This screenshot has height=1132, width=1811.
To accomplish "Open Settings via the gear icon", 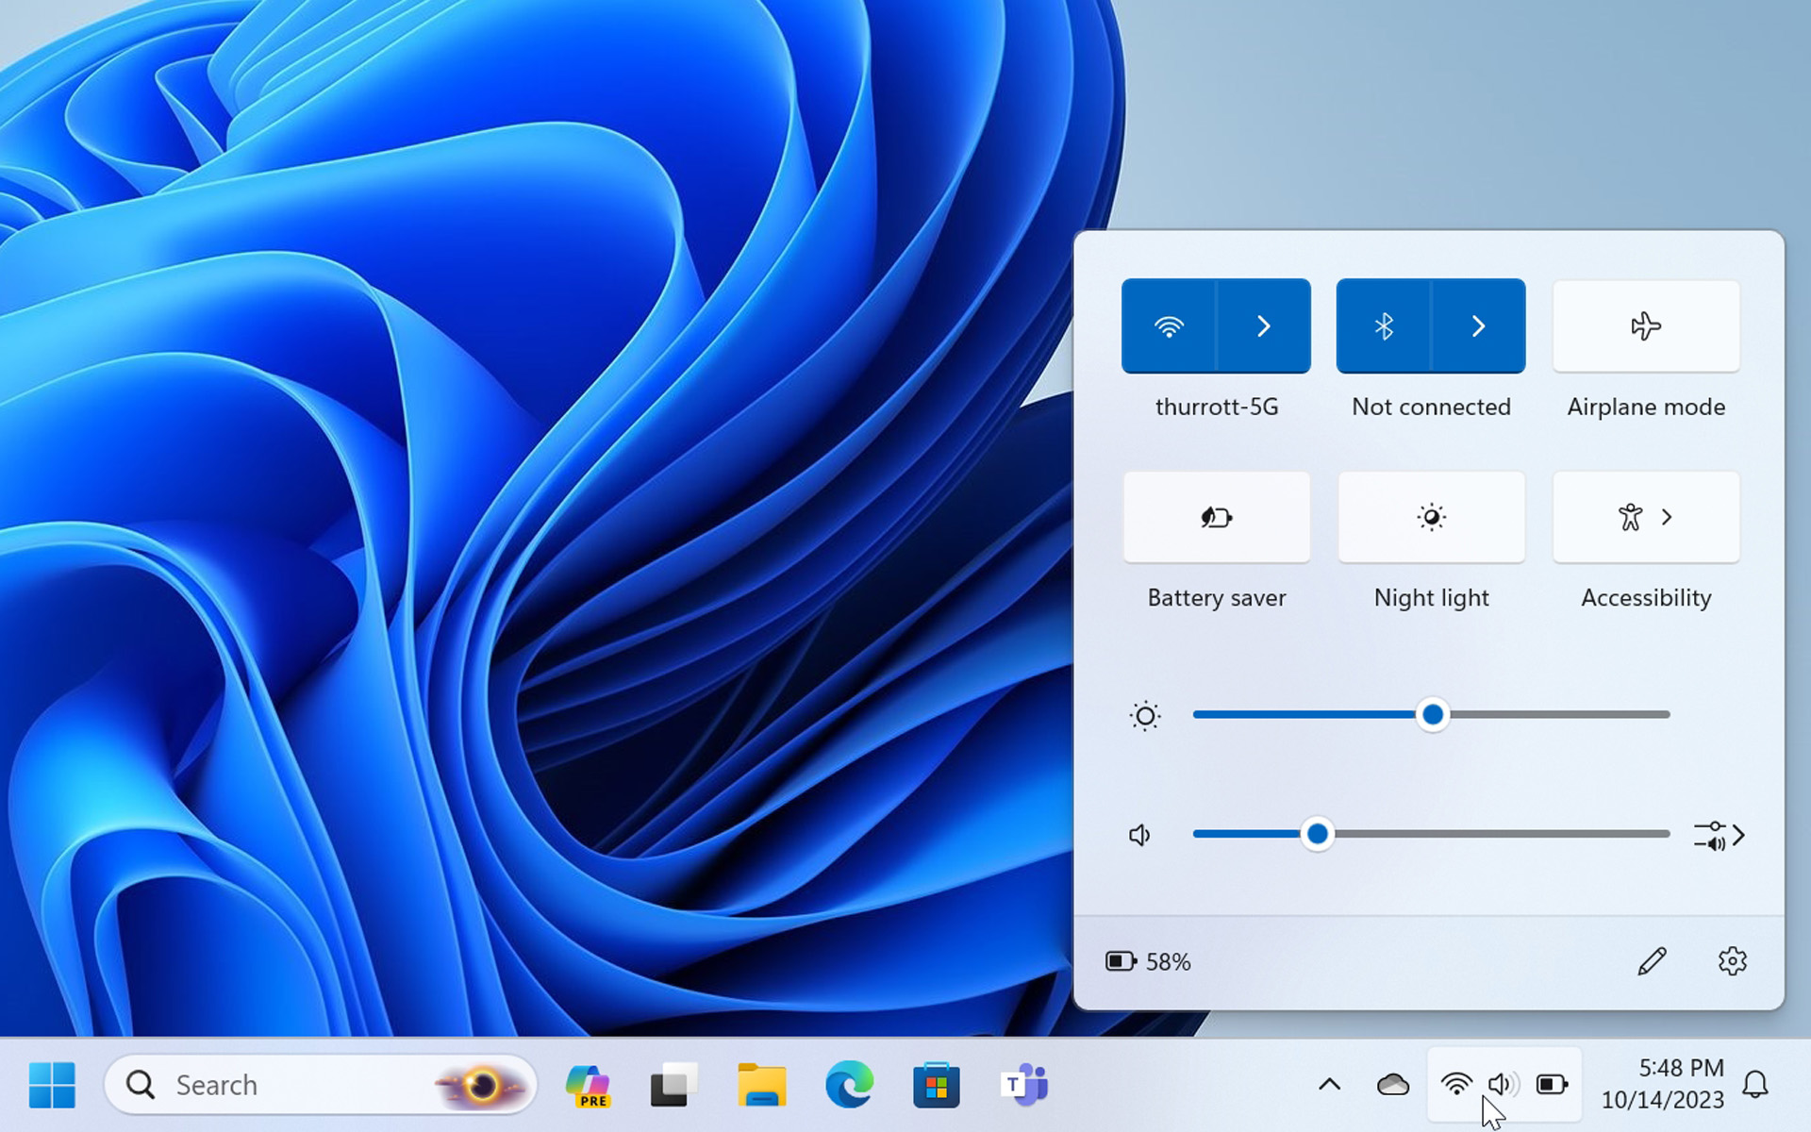I will pyautogui.click(x=1732, y=961).
